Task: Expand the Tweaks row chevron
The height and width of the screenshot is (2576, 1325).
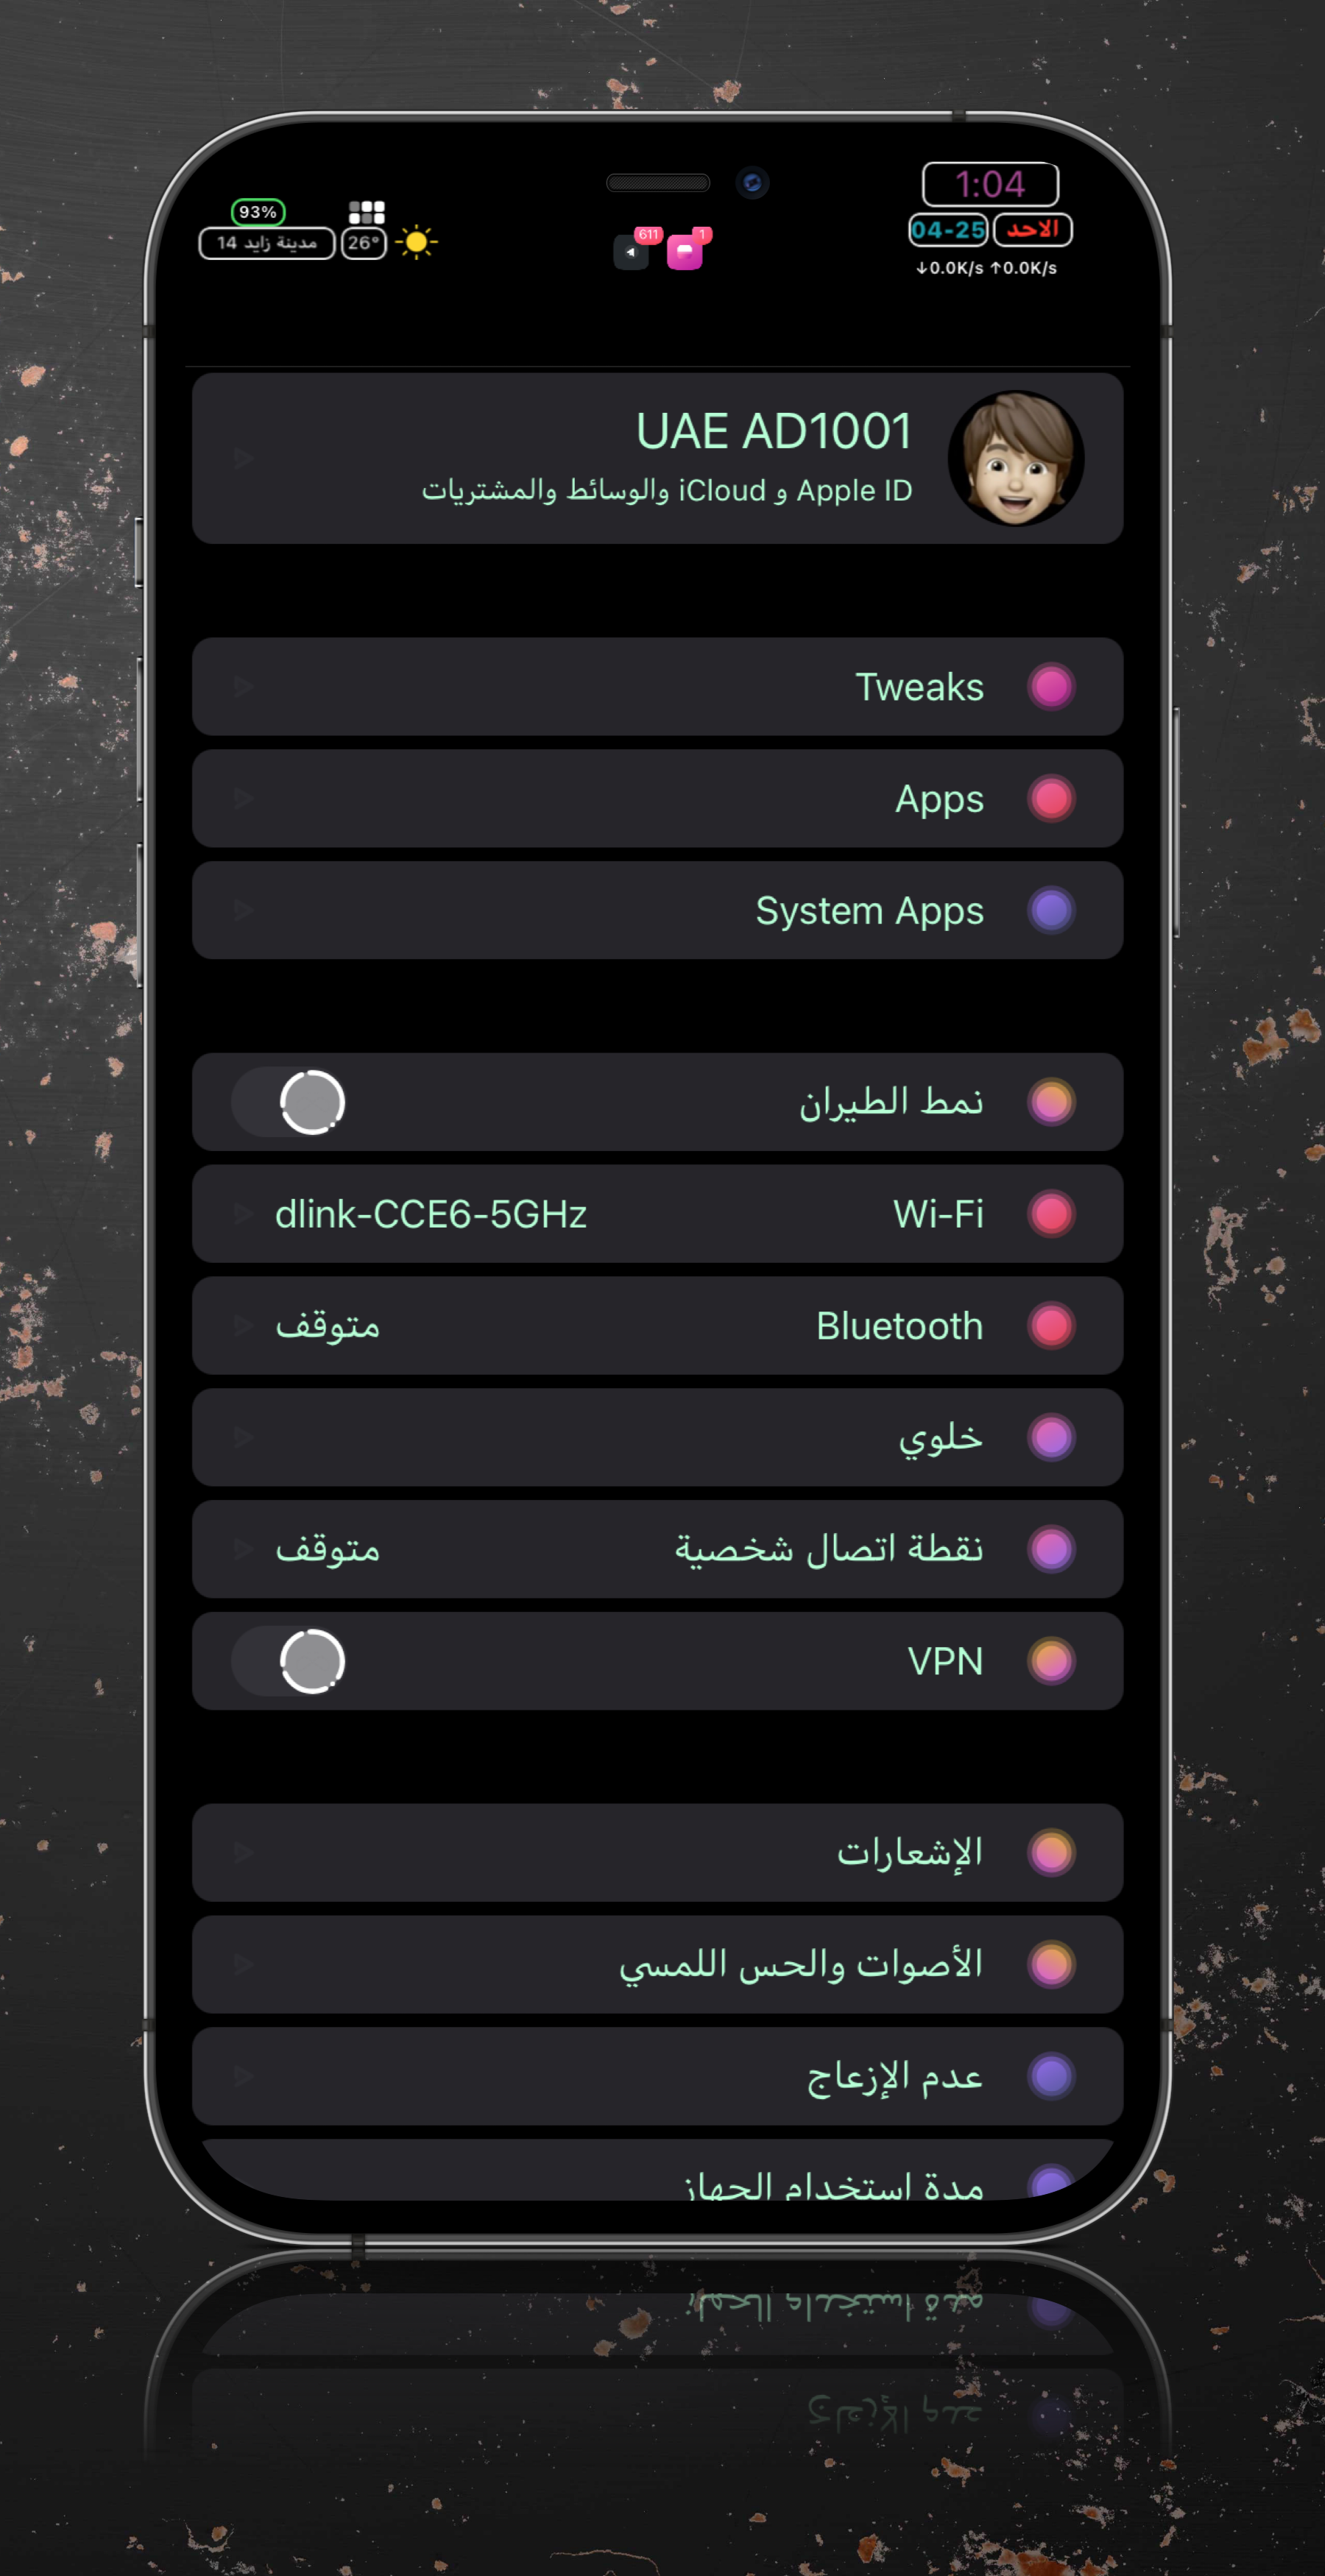Action: click(x=243, y=687)
